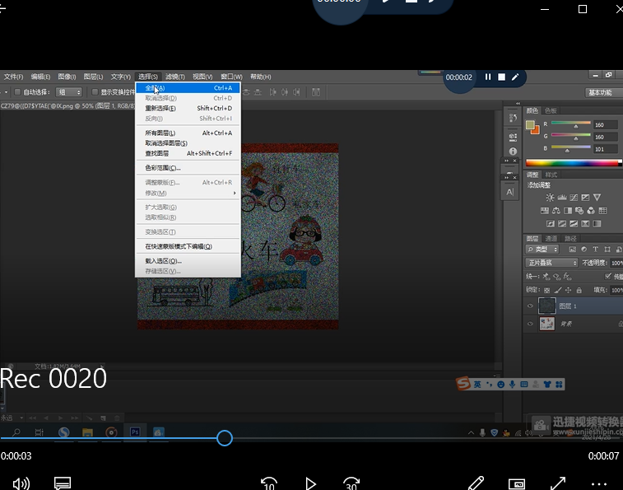Viewport: 623px width, 490px height.
Task: Toggle the 传播帧 checkbox in Layers panel
Action: coord(608,276)
